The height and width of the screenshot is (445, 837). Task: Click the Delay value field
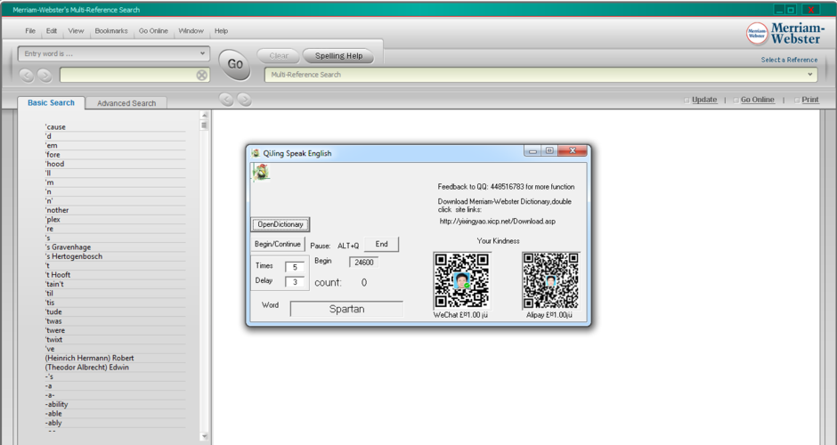pyautogui.click(x=295, y=282)
